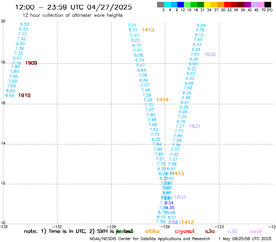Select the 'altika' satellite label
The width and height of the screenshot is (276, 242).
pos(152,231)
